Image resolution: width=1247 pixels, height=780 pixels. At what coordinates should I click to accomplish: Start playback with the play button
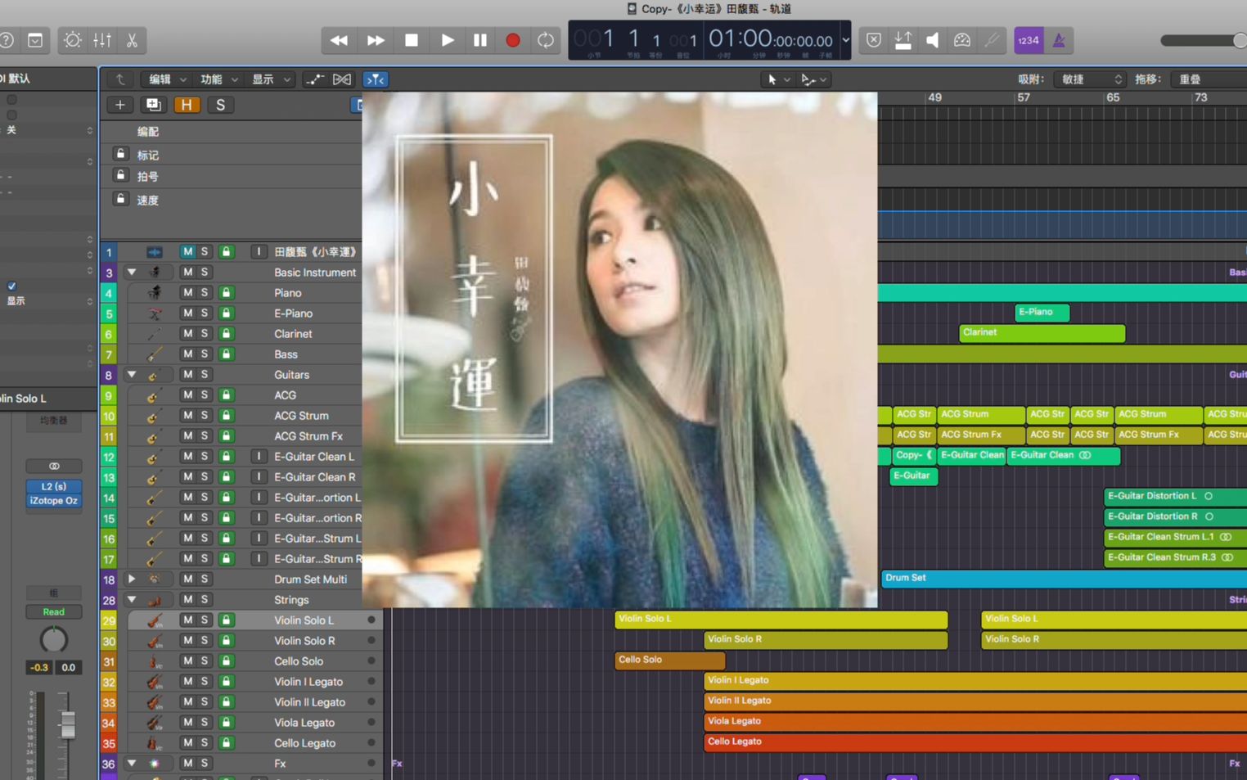tap(447, 40)
